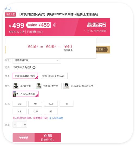Select the 黑/太空银 color thumbnail

16,86
